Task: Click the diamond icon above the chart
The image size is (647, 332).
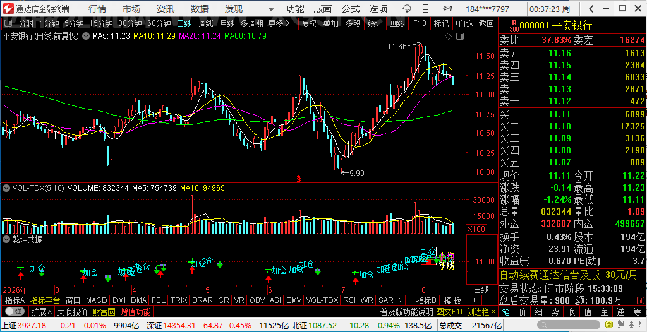Action: click(449, 37)
